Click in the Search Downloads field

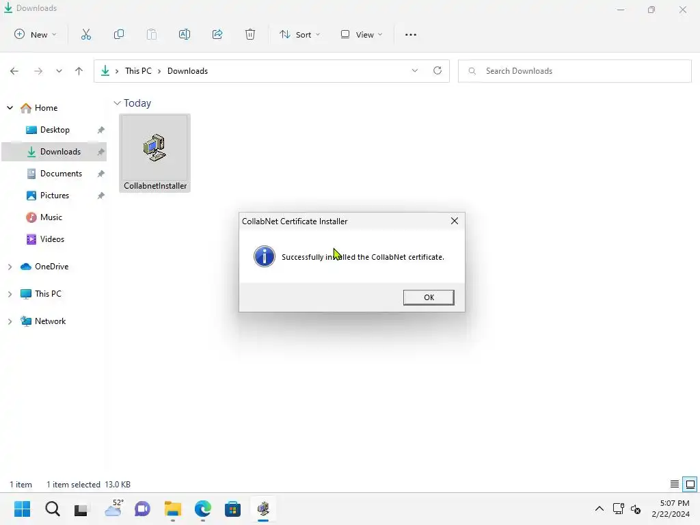[574, 71]
